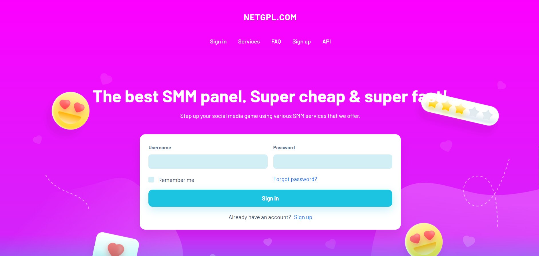Focus the Password input field
Screen dimensions: 539x256
(x=333, y=162)
